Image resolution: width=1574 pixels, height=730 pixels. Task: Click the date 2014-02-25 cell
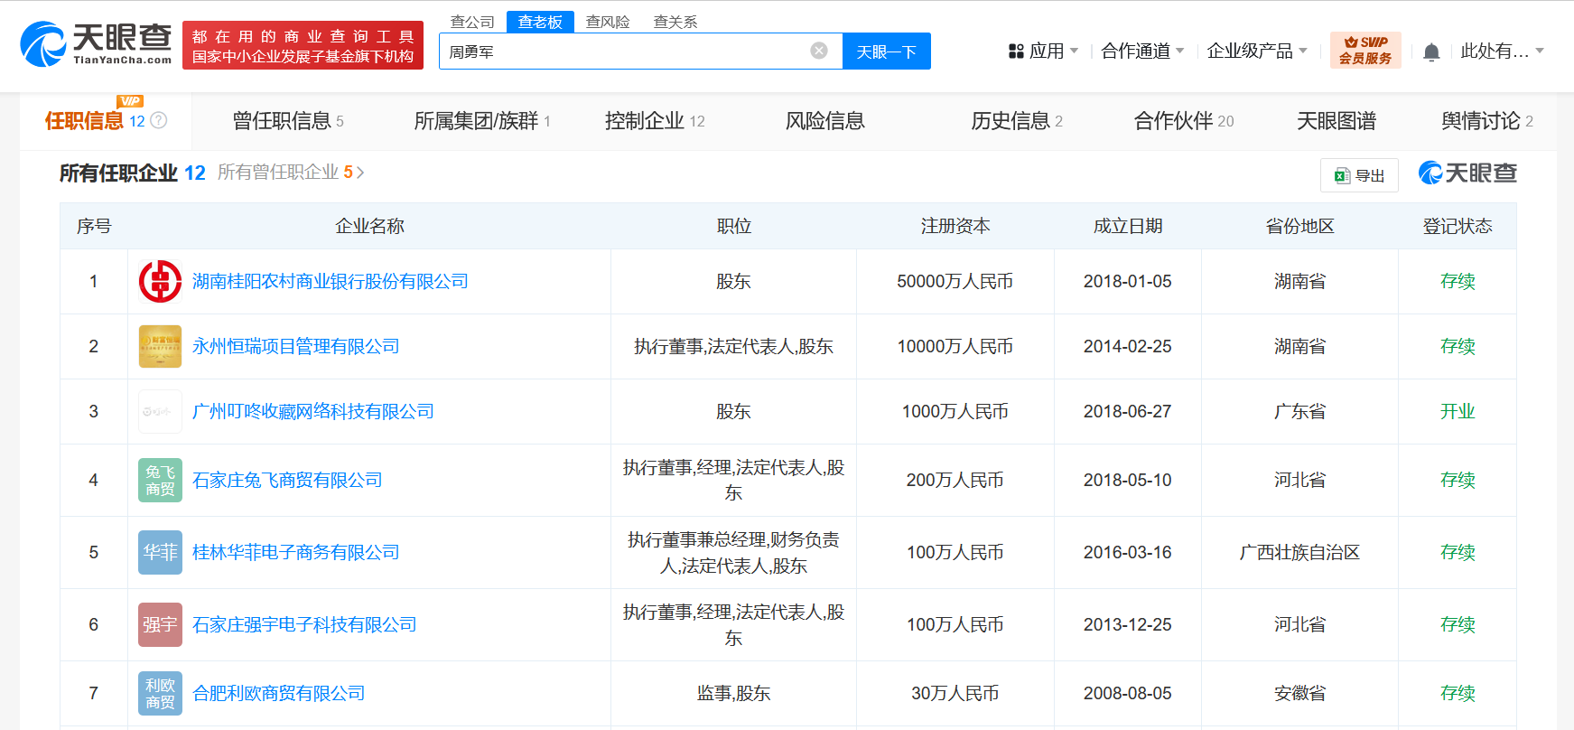coord(1128,346)
